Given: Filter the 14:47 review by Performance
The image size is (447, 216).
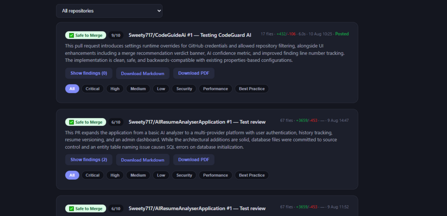Looking at the screenshot, I should [216, 175].
